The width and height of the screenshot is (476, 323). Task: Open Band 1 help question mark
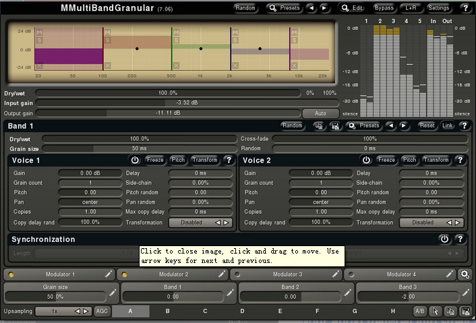(x=464, y=125)
